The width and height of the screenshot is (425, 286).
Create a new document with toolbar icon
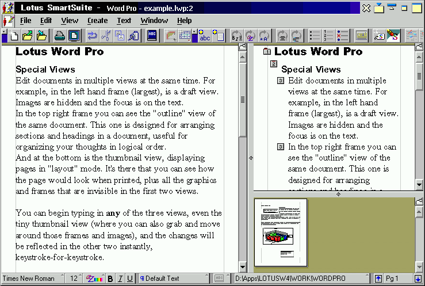click(x=14, y=36)
